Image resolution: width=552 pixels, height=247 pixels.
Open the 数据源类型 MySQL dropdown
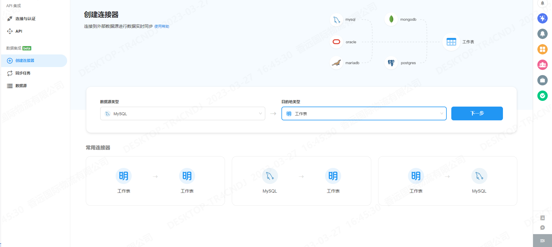[182, 114]
